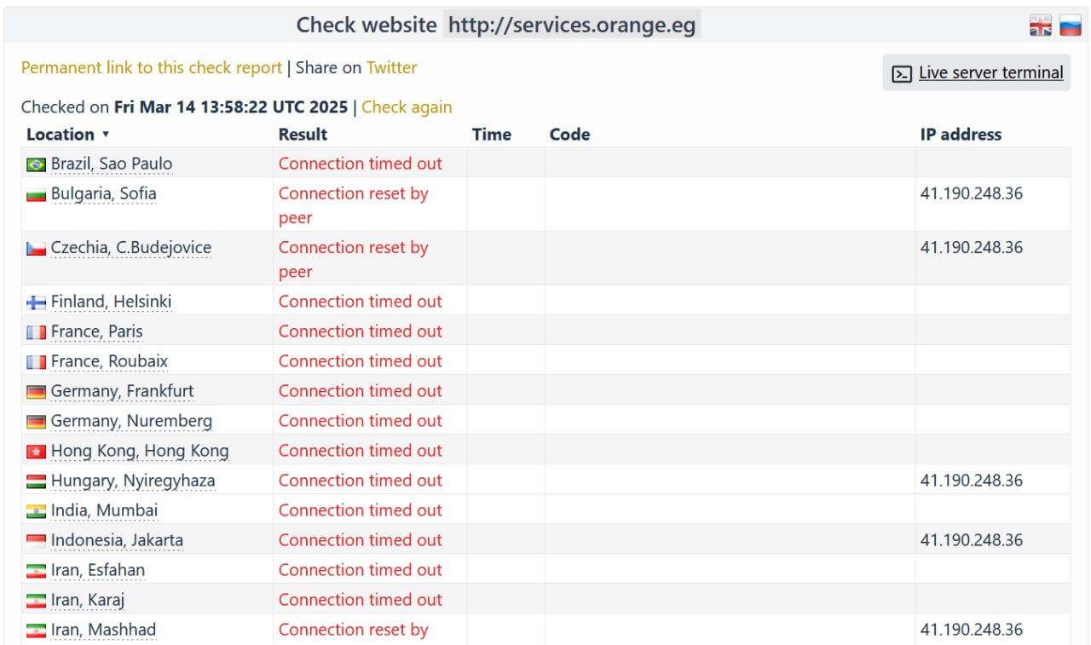Click the Code column header

pos(569,134)
